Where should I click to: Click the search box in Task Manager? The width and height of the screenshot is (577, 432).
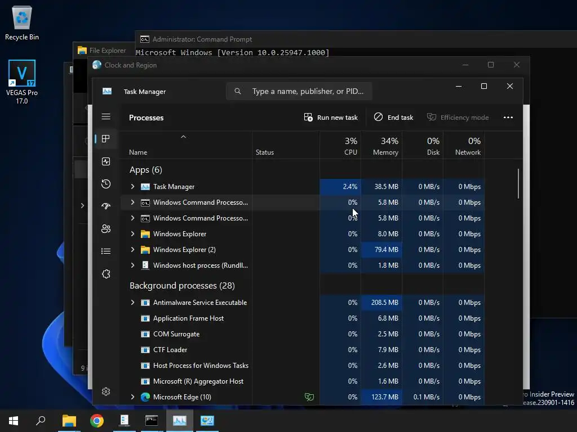(x=299, y=91)
